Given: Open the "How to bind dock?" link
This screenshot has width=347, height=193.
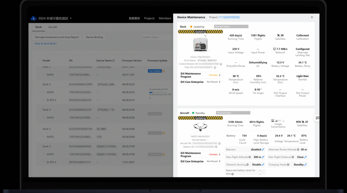Looking at the screenshot, I should click(x=45, y=44).
